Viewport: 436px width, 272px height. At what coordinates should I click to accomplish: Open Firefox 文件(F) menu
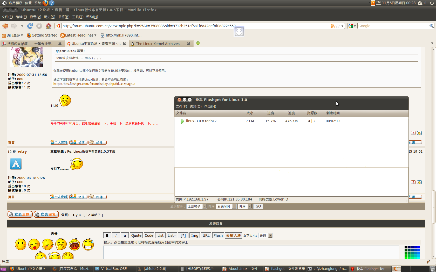click(7, 17)
